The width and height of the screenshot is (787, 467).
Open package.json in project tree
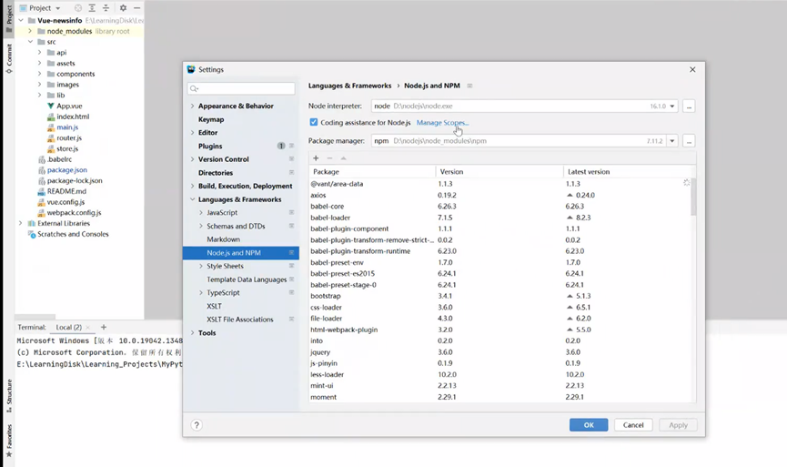point(66,169)
